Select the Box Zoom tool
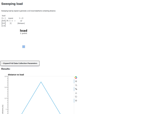Viewport: 153px width, 114px height. point(76,85)
